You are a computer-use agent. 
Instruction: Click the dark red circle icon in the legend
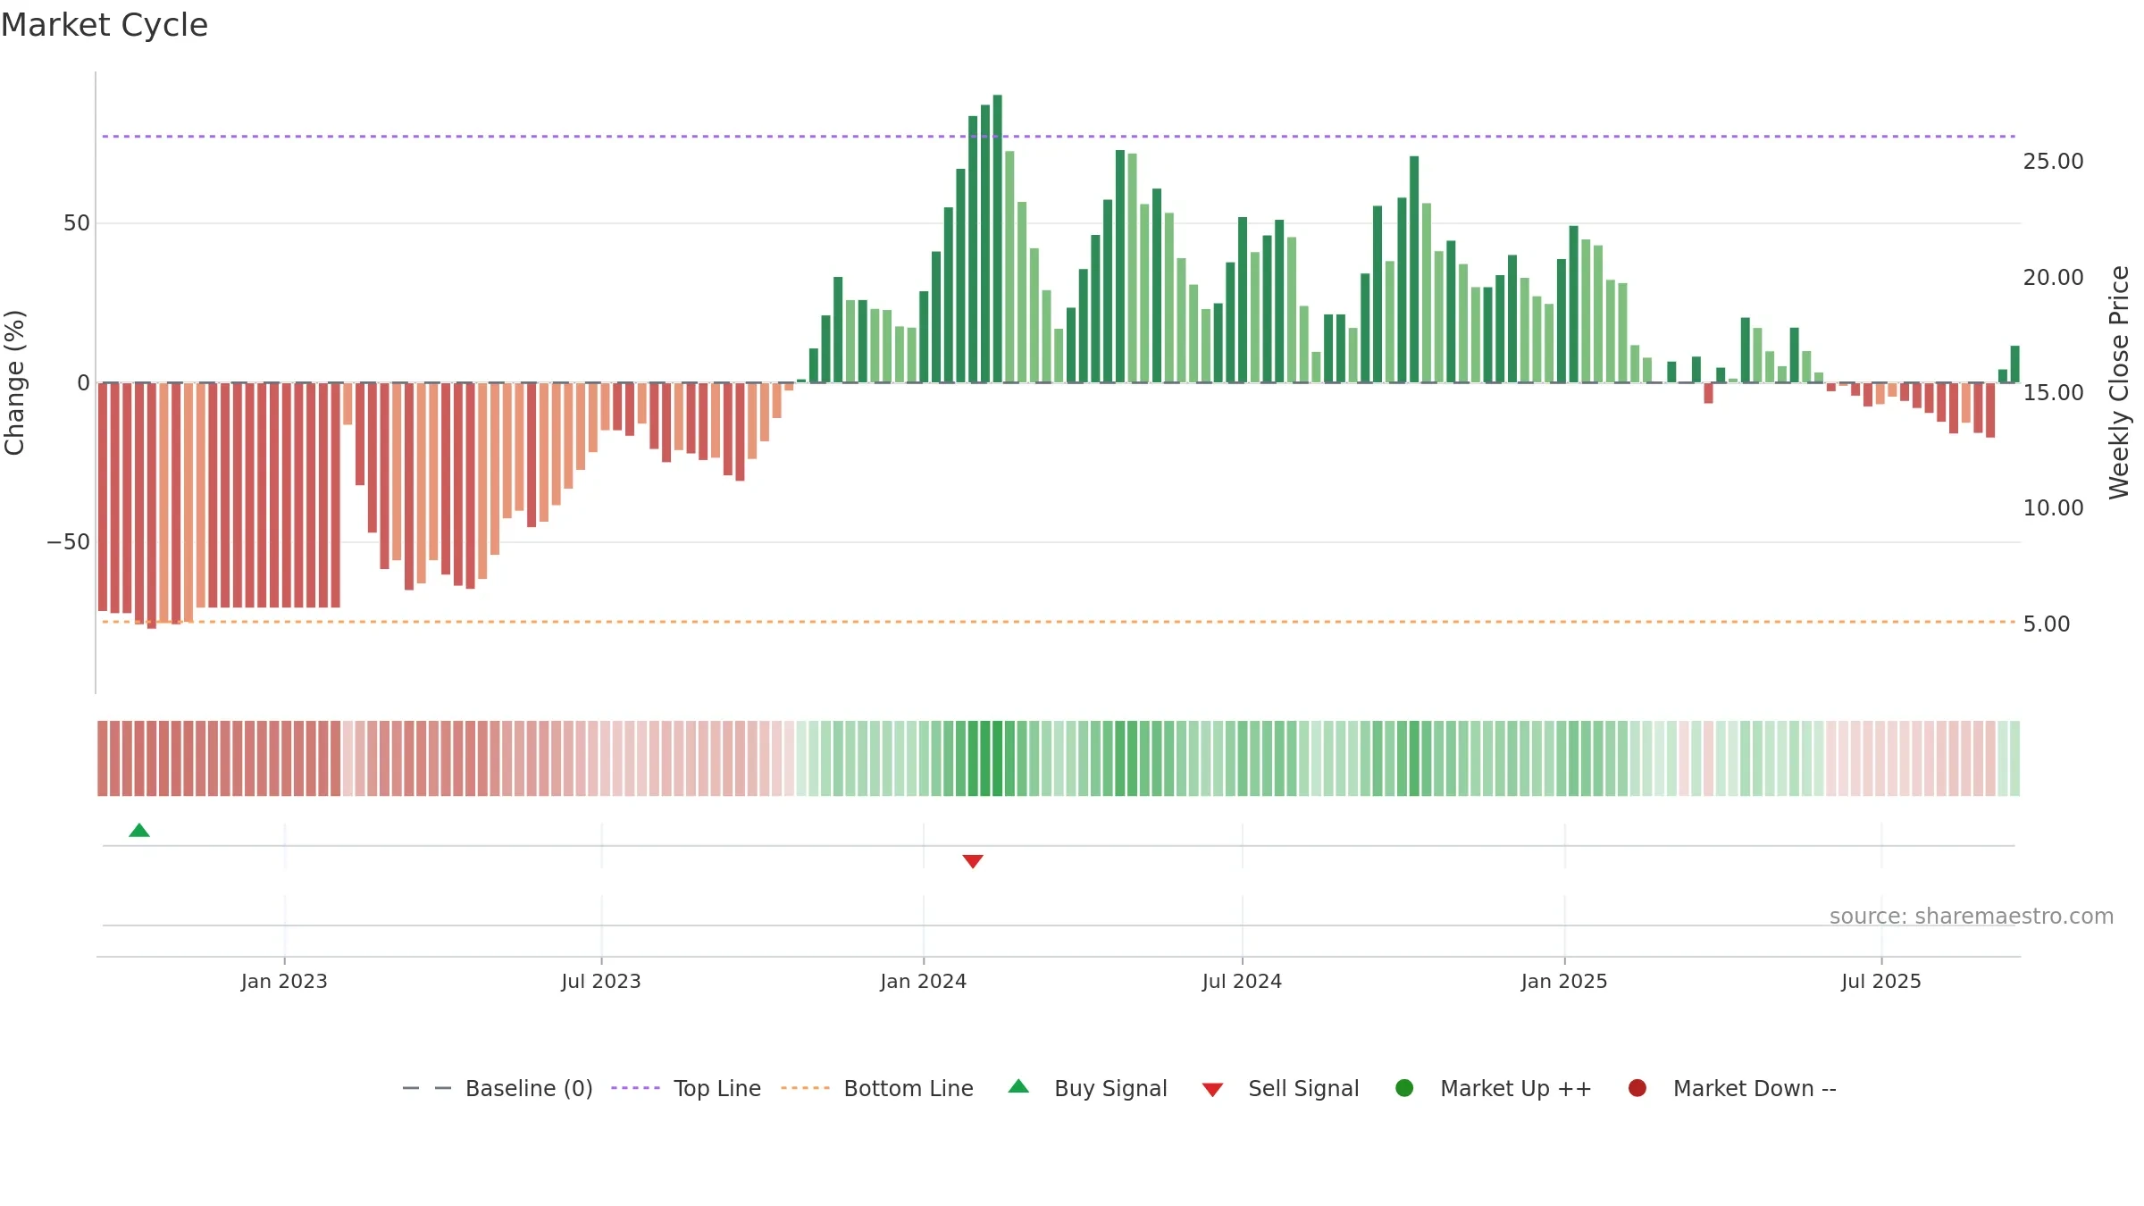[x=1637, y=1088]
